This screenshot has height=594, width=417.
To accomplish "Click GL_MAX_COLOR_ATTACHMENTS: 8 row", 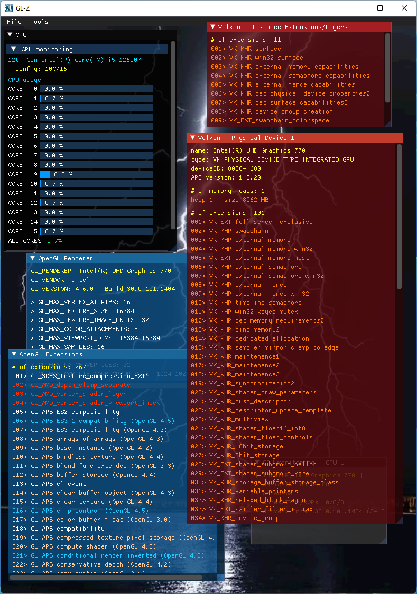I will coord(84,329).
